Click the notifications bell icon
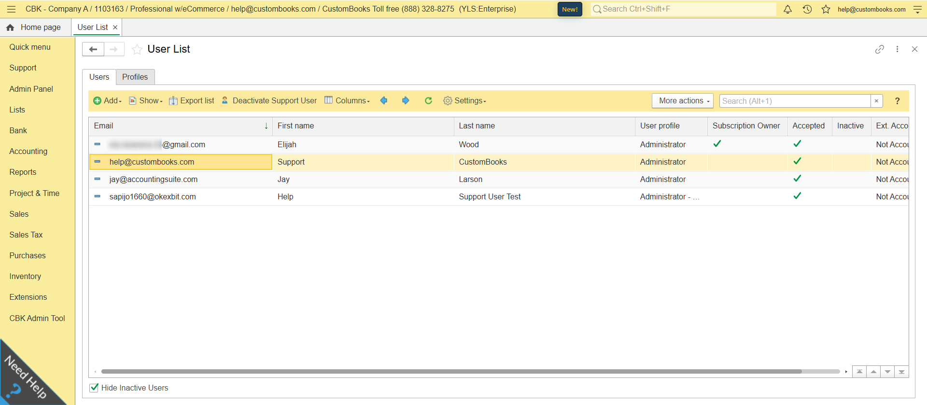This screenshot has width=927, height=405. pos(787,9)
